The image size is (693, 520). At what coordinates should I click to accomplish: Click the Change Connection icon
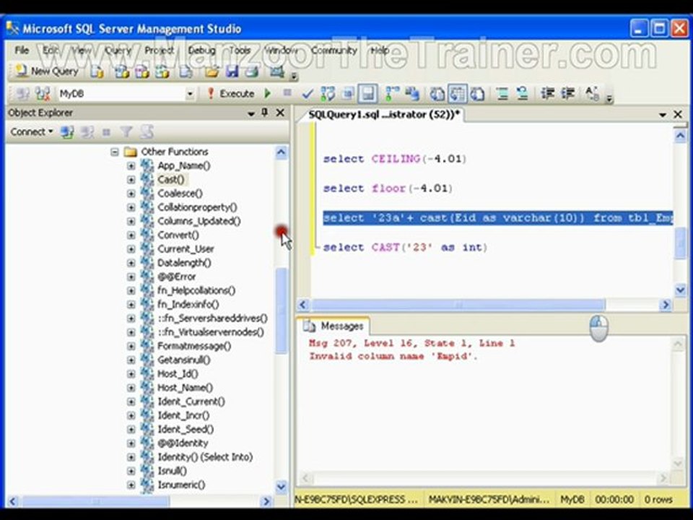tap(43, 94)
